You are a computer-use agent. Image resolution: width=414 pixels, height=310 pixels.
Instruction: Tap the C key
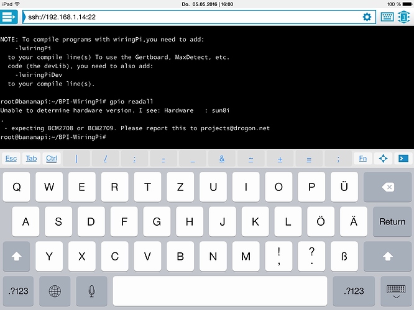pyautogui.click(x=114, y=256)
